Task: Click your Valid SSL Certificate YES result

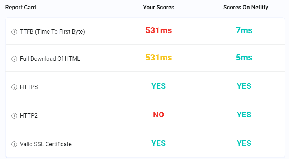Action: pos(158,143)
